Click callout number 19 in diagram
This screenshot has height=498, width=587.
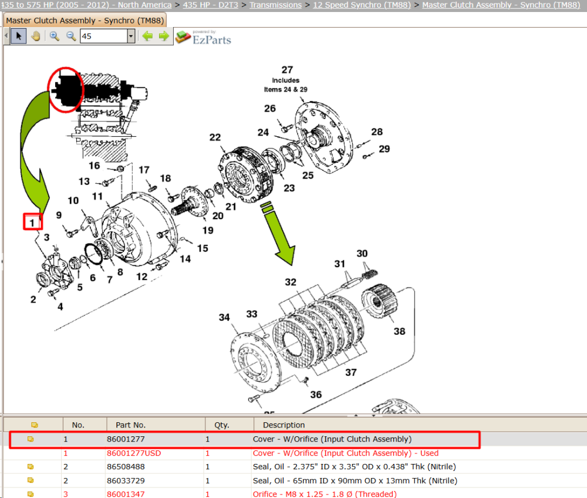point(208,231)
